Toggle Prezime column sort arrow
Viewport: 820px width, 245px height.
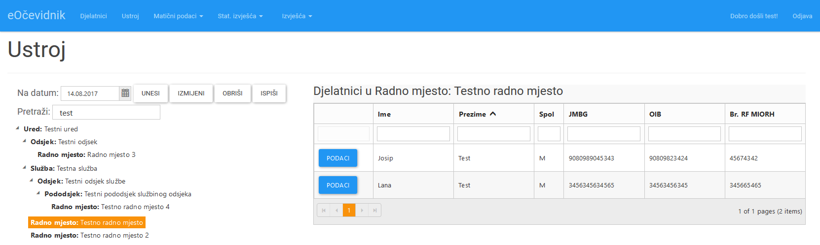pos(493,114)
